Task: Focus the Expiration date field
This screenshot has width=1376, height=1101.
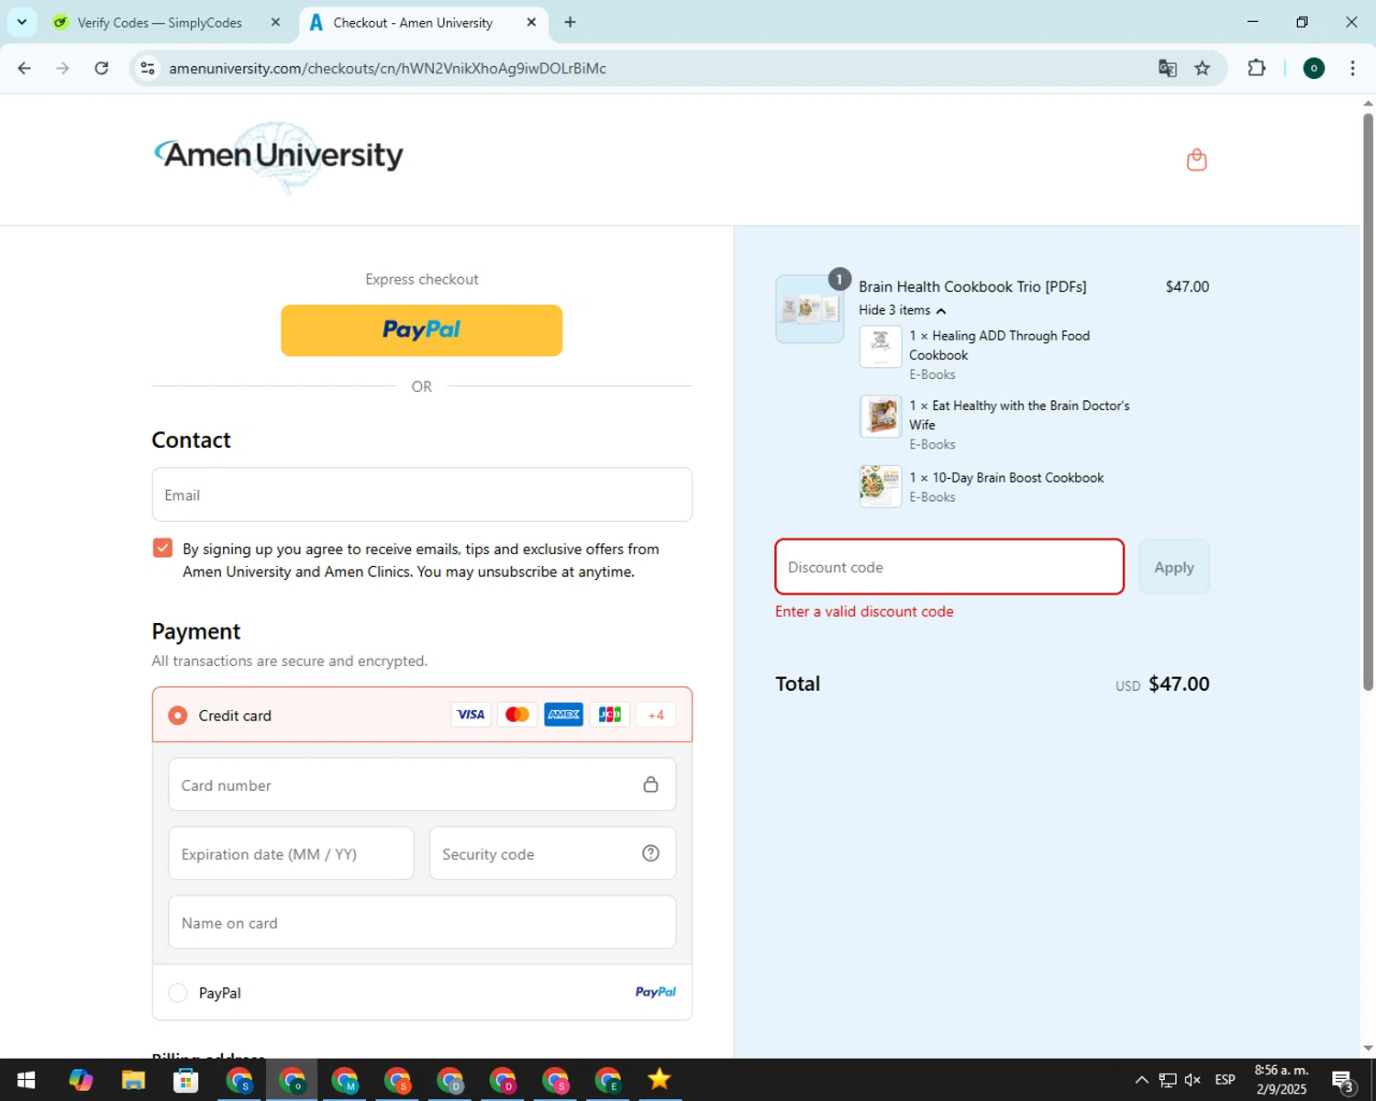Action: tap(291, 853)
